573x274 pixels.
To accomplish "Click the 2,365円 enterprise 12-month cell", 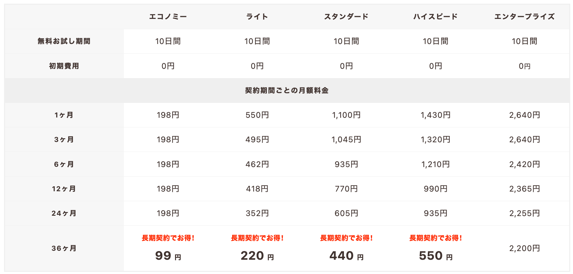I will tap(524, 189).
